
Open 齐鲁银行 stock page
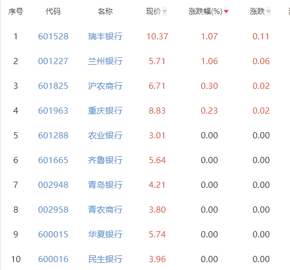tap(105, 160)
